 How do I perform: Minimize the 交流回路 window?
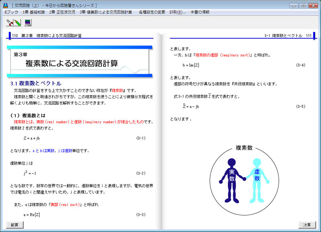tap(294, 6)
